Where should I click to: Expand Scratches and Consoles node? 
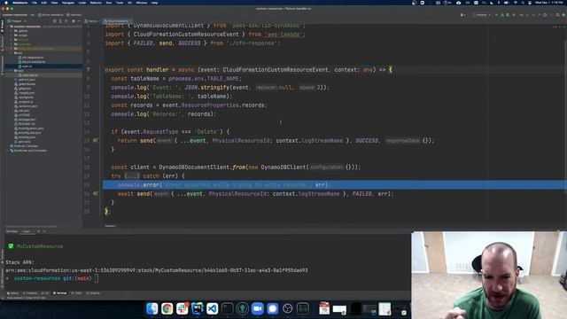8,151
